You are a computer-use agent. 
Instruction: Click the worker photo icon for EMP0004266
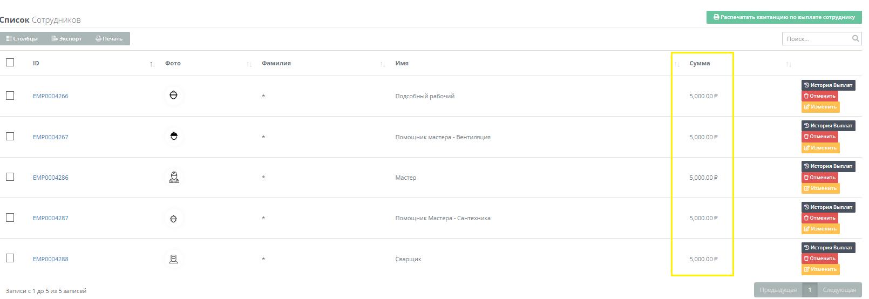tap(173, 96)
